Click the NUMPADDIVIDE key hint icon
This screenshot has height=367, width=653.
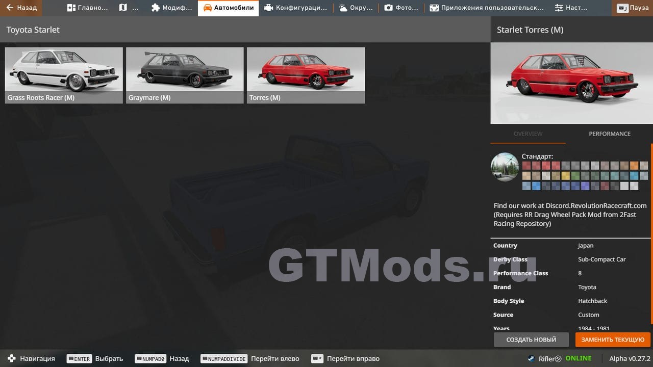[224, 358]
